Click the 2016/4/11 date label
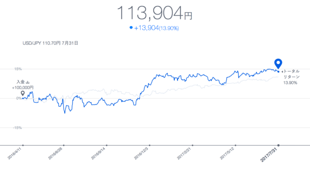Viewport: 310px width, 172px height. 15,153
